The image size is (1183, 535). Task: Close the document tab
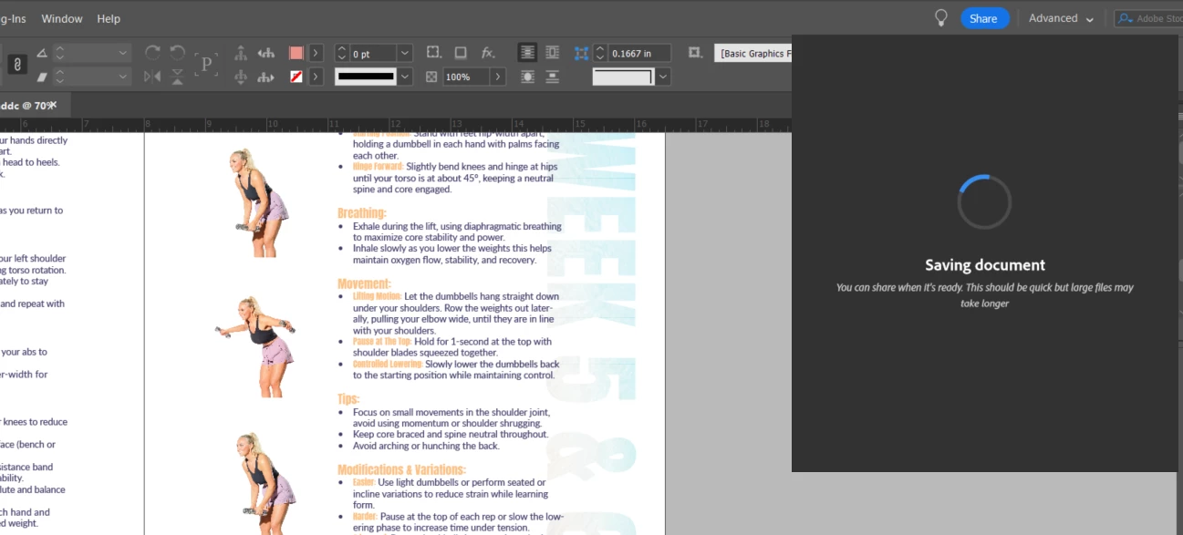pyautogui.click(x=52, y=105)
